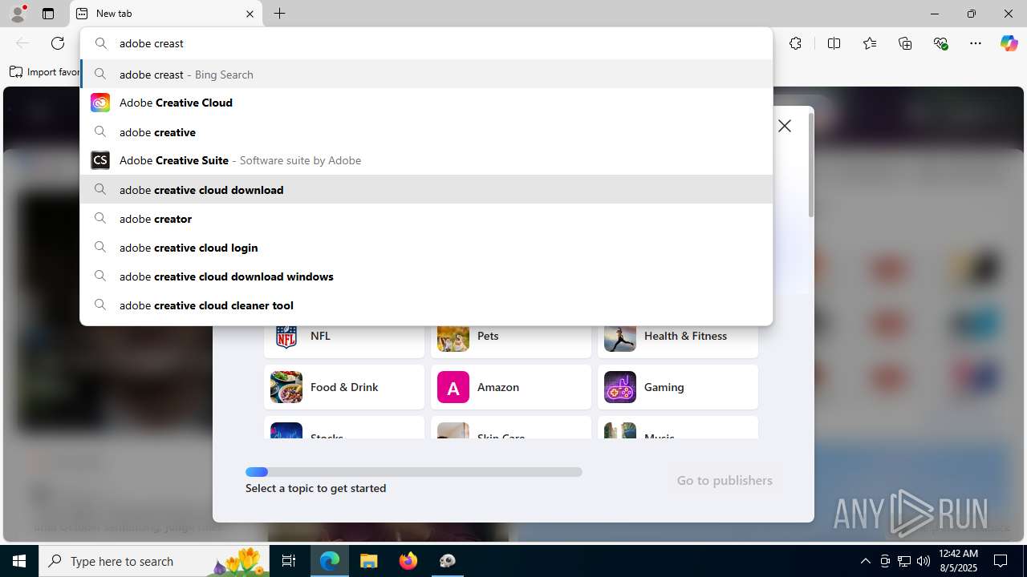Select the Gaming topic card

point(678,387)
